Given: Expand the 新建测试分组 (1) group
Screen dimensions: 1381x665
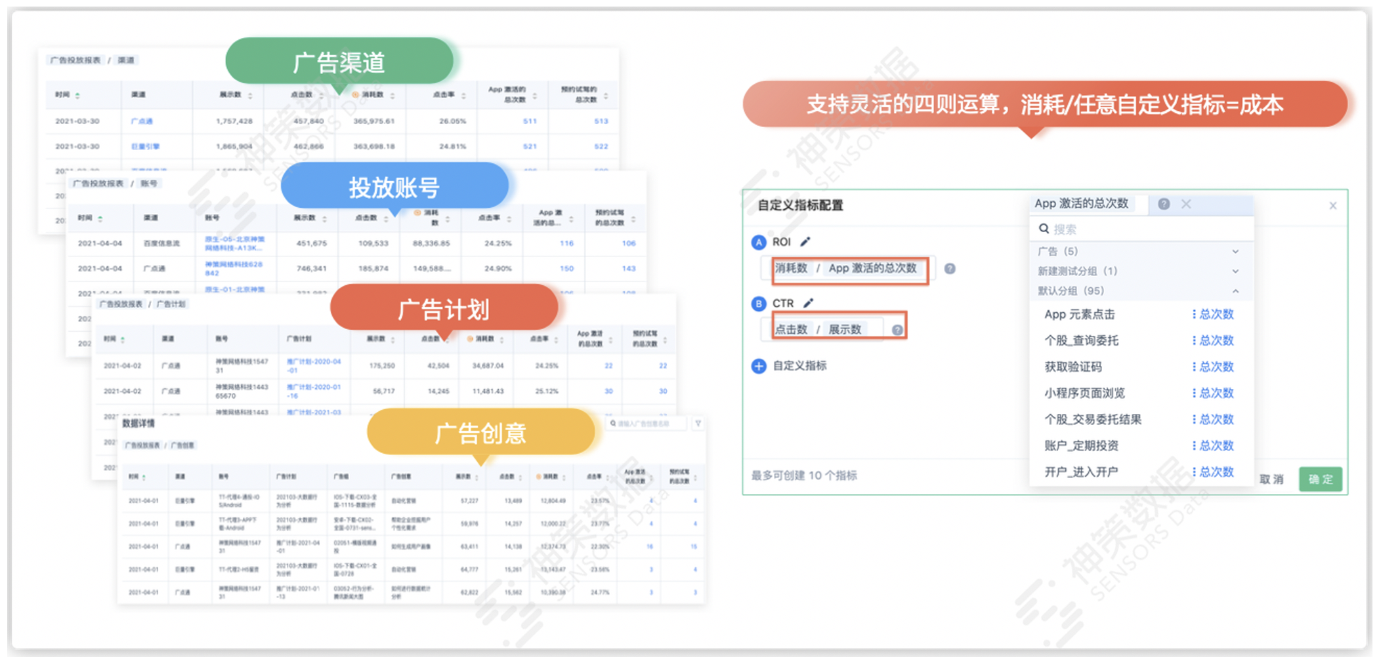Looking at the screenshot, I should pyautogui.click(x=1235, y=272).
